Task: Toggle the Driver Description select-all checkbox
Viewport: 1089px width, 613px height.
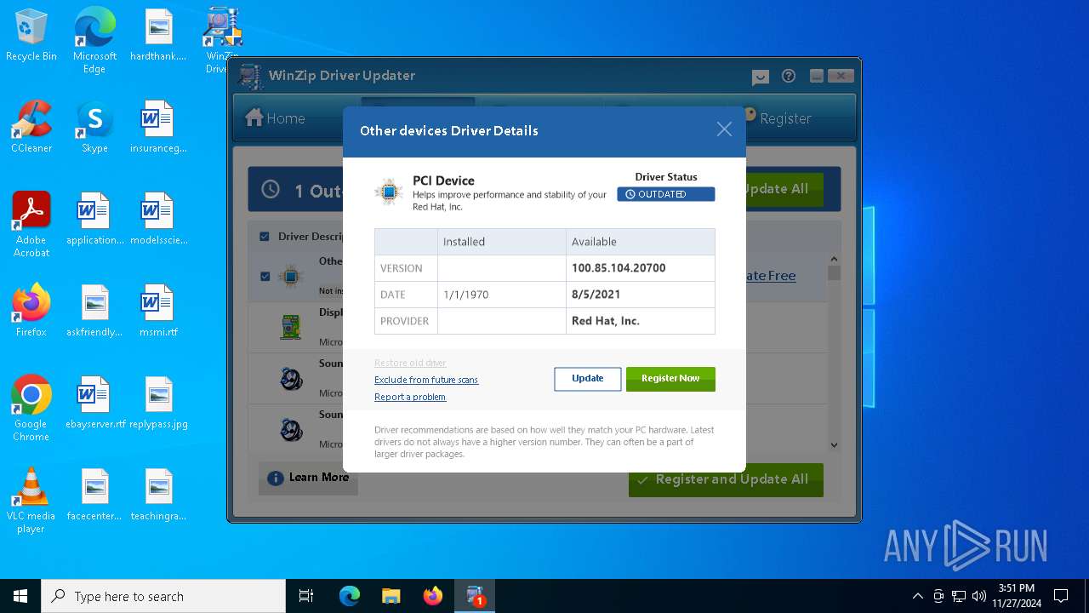Action: (x=265, y=237)
